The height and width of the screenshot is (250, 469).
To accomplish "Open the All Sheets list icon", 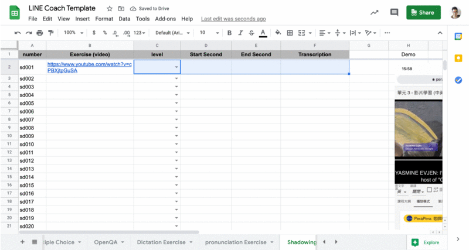I will (x=35, y=242).
